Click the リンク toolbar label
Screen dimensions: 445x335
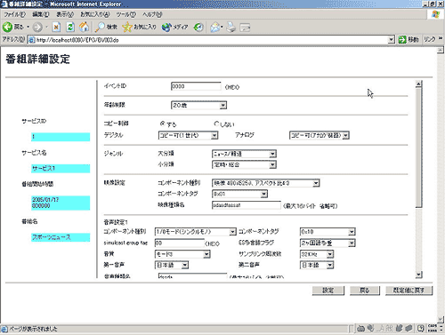point(430,39)
